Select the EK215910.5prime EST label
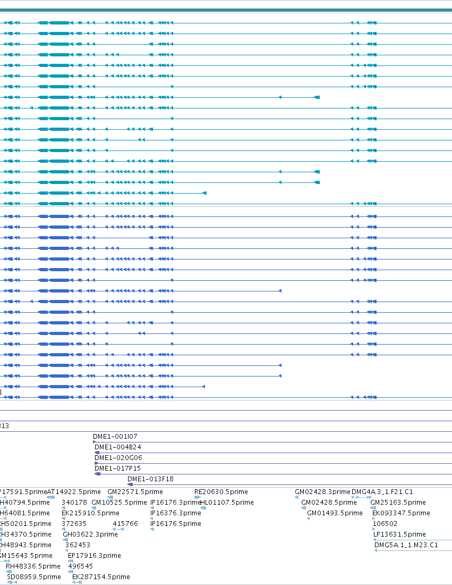452x585 pixels. click(90, 513)
